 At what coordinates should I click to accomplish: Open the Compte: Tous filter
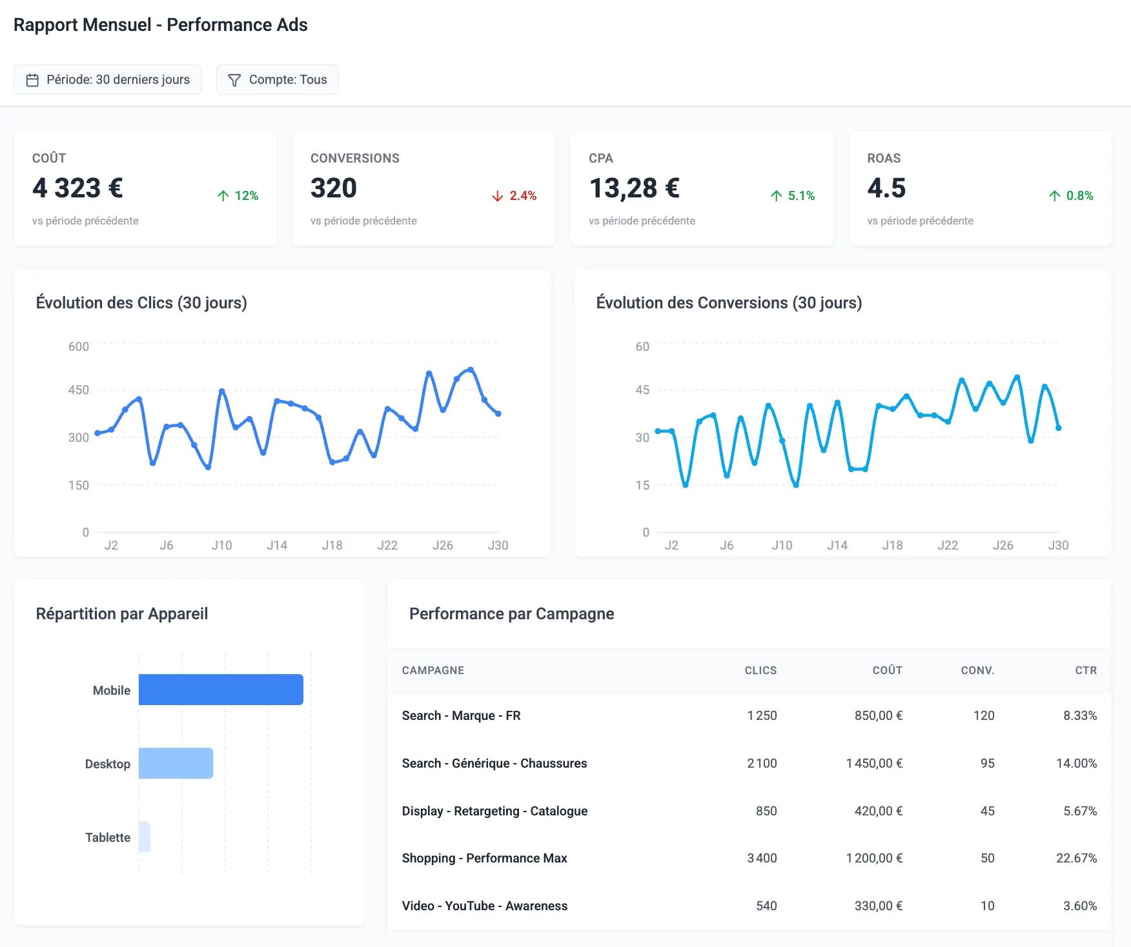point(277,80)
